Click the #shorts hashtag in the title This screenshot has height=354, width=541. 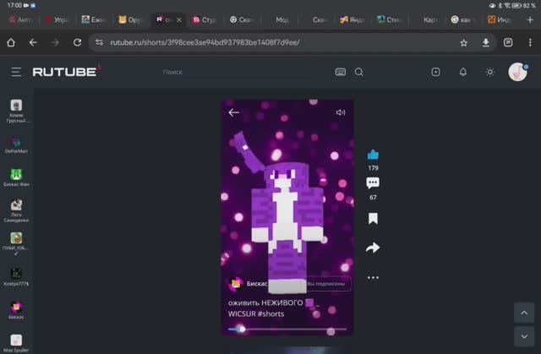[270, 314]
